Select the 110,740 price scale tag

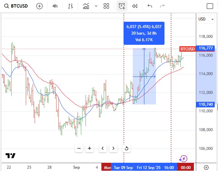(x=206, y=104)
